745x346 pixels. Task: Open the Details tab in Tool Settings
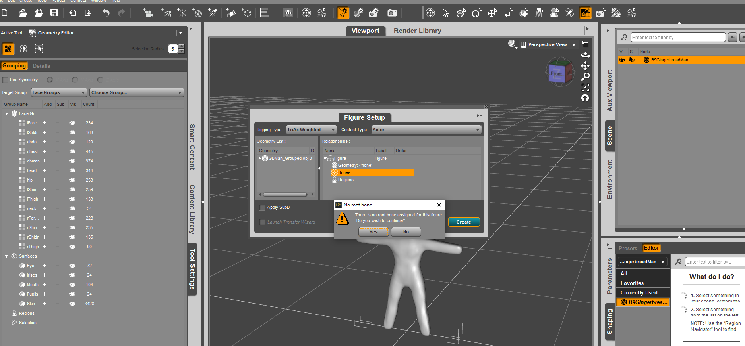41,66
